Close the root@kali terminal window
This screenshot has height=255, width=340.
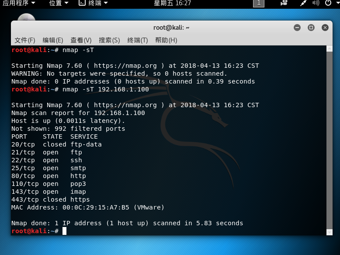325,28
